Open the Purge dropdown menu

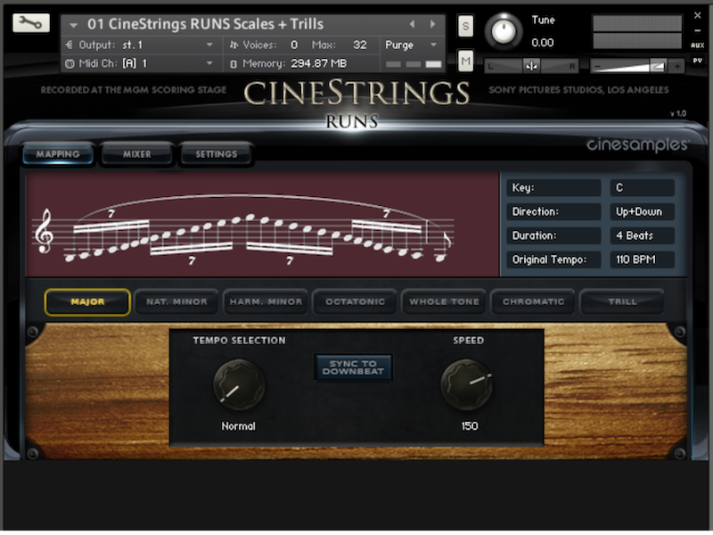click(x=411, y=45)
